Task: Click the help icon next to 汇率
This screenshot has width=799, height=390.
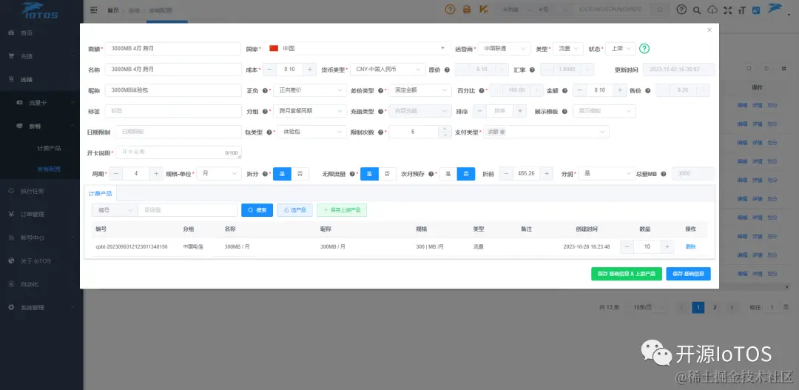Action: click(x=532, y=70)
